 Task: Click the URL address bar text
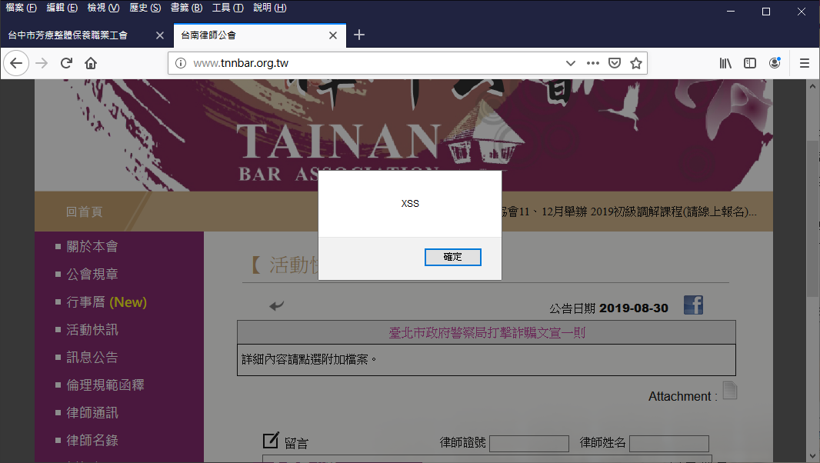(241, 63)
